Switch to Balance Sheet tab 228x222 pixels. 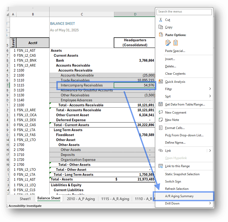coord(49,198)
